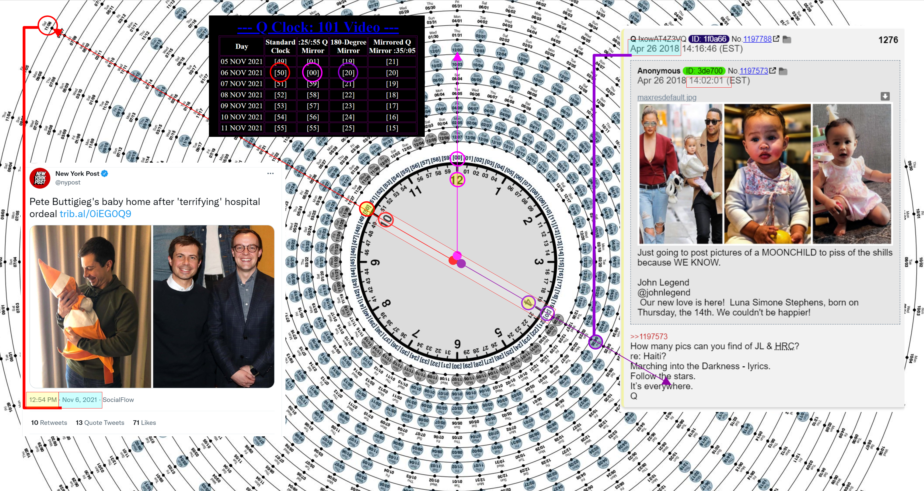This screenshot has width=924, height=491.
Task: View the '10 Retweets' list
Action: 49,423
